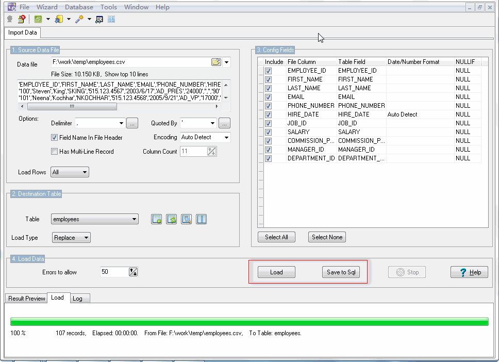This screenshot has width=499, height=362.
Task: Click the preview scroll down arrow
Action: 226,98
